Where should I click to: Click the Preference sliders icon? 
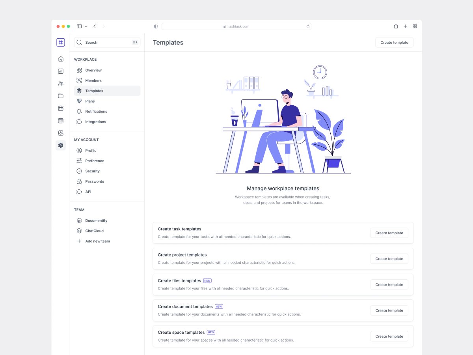click(x=79, y=161)
